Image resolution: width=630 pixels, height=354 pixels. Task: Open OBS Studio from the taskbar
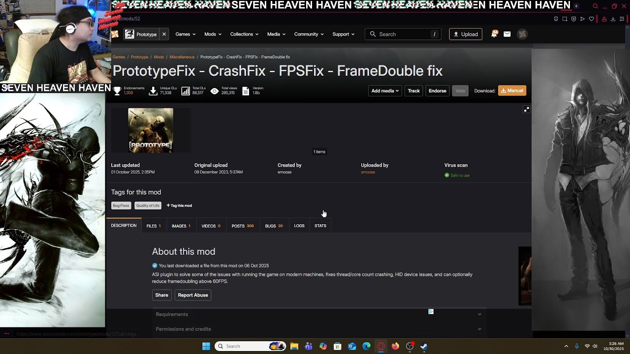point(409,346)
